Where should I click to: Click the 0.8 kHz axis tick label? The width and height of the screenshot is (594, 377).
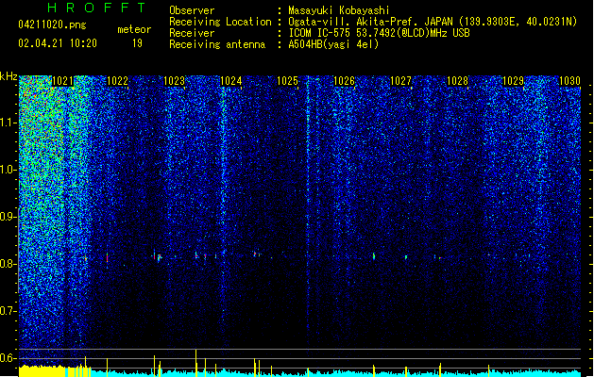8,264
